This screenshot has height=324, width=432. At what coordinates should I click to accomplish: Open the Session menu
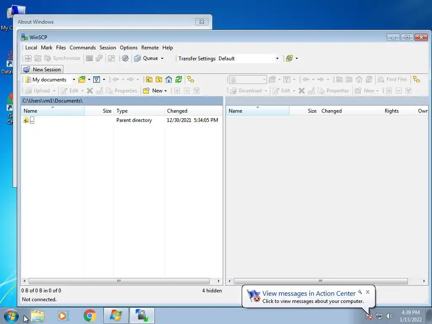[x=108, y=48]
